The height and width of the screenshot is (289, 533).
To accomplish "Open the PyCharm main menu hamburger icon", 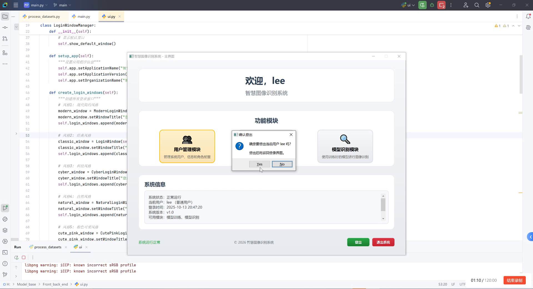I will point(16,5).
